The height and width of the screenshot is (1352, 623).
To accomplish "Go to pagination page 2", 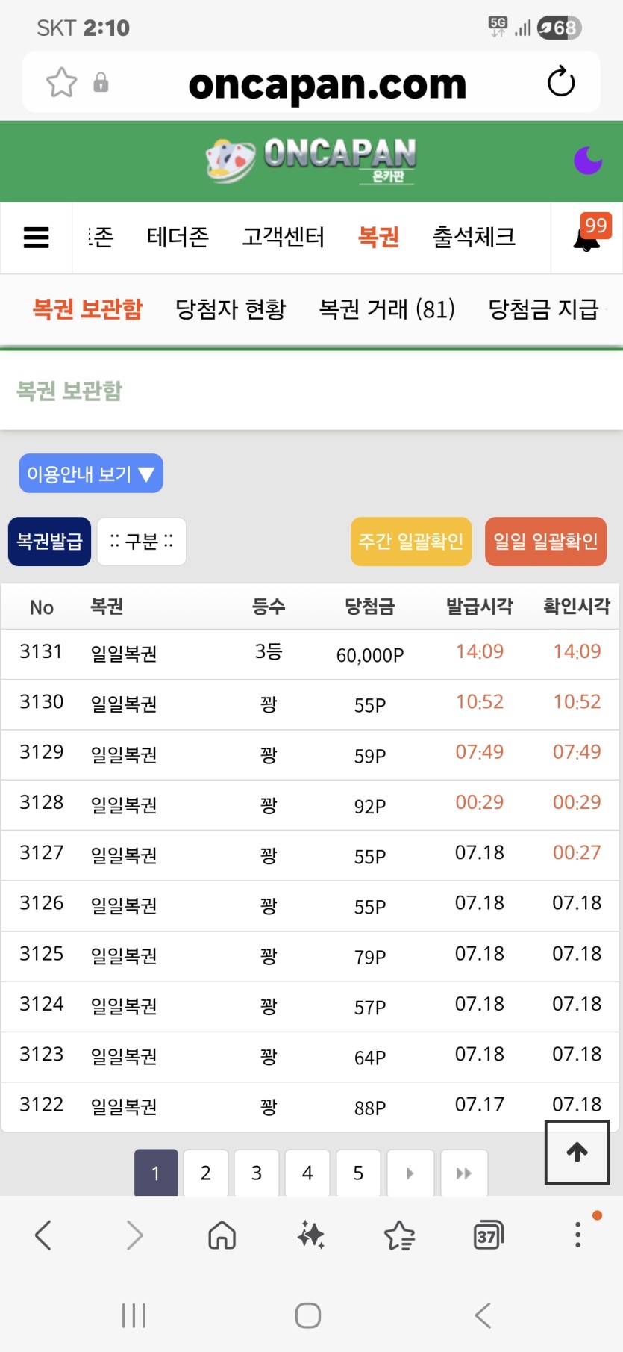I will [x=206, y=1173].
